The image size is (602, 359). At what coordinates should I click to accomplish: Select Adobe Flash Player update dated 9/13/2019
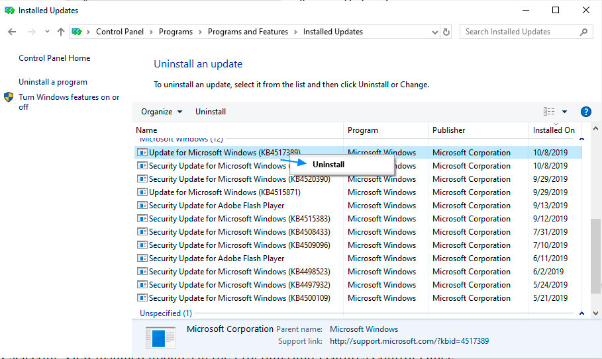(358, 206)
